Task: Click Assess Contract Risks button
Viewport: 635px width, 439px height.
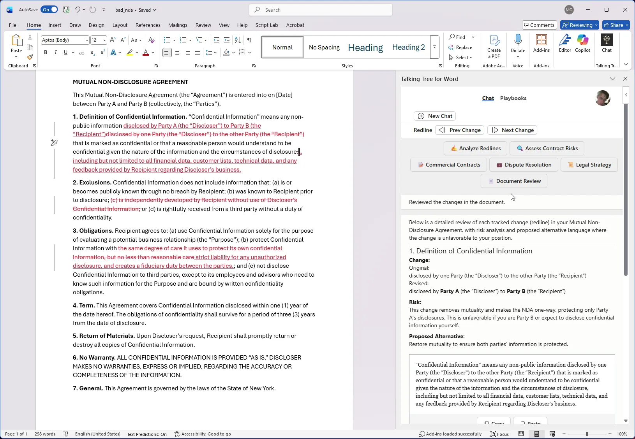Action: 547,148
